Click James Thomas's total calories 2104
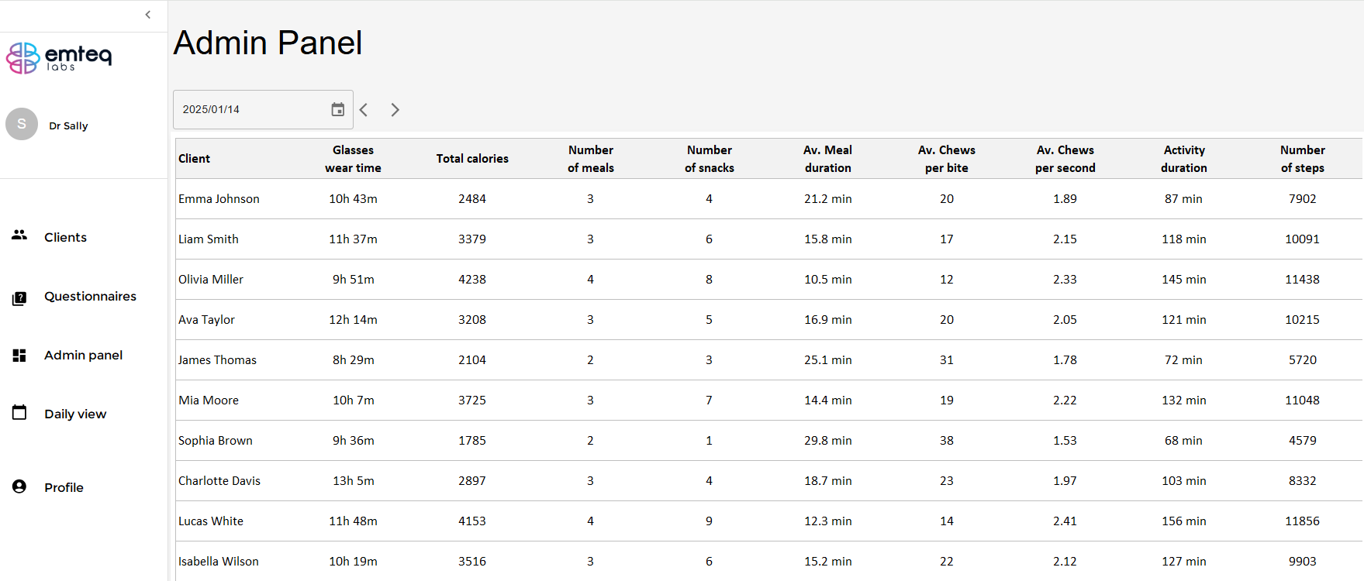Viewport: 1364px width, 581px height. coord(472,360)
